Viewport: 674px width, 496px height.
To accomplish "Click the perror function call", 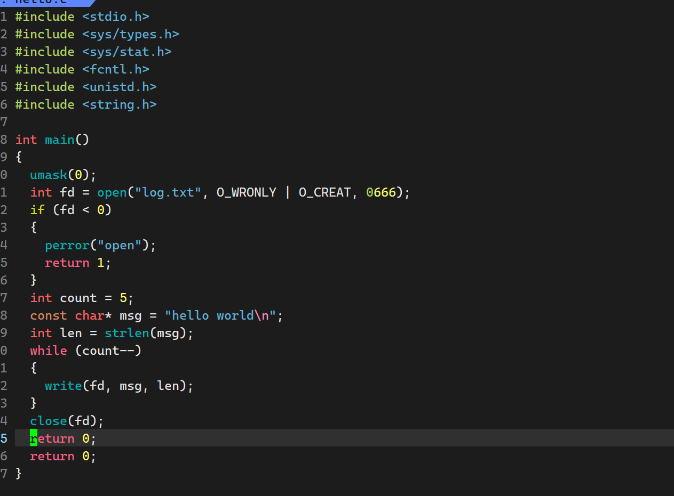I will 67,245.
